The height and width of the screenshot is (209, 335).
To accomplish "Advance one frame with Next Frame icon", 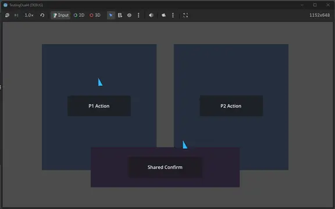I will [x=16, y=15].
